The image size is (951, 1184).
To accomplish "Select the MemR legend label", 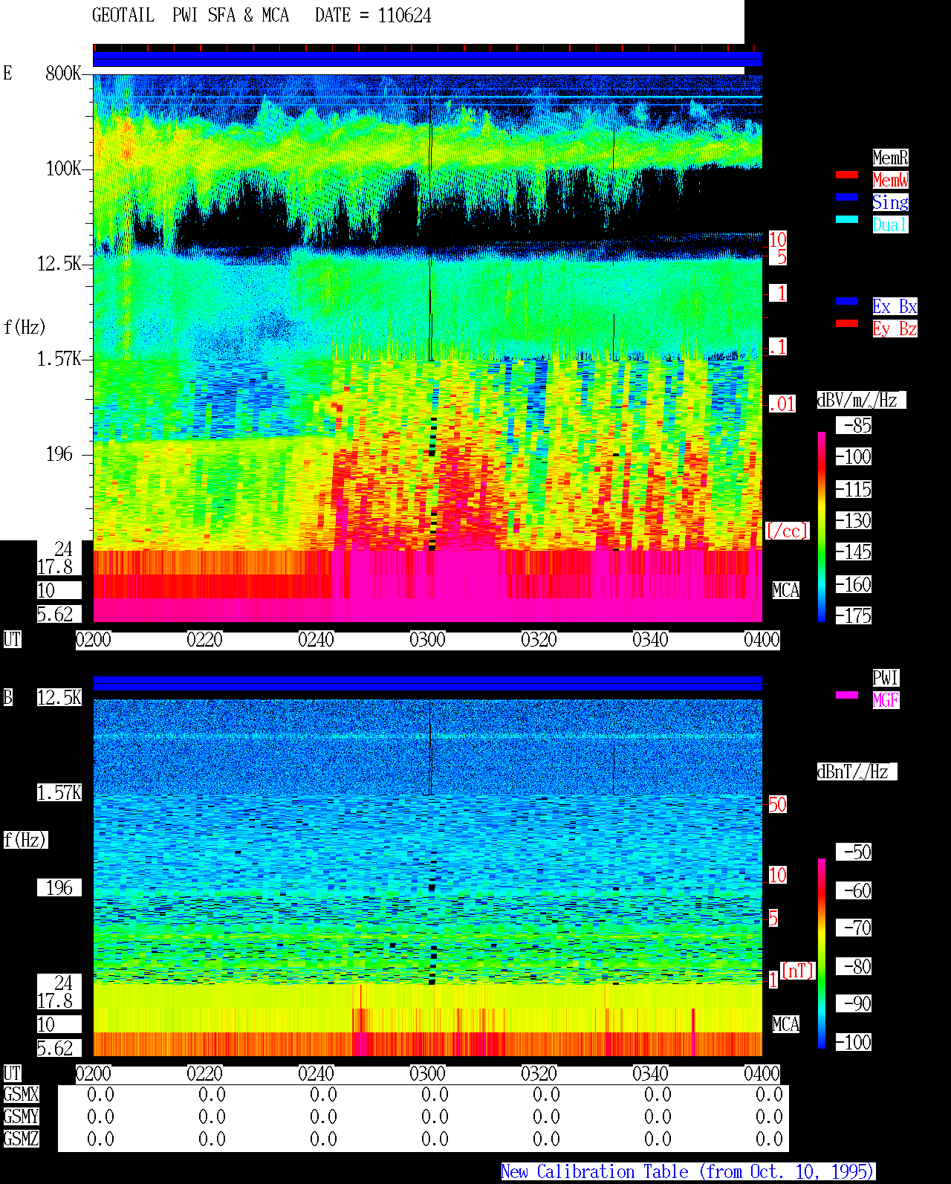I will tap(890, 158).
